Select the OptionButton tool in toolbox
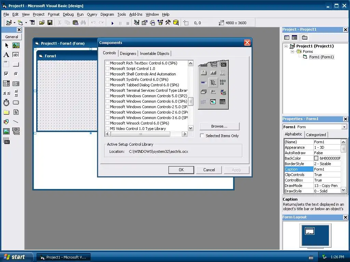350x262 pixels. pos(16,74)
